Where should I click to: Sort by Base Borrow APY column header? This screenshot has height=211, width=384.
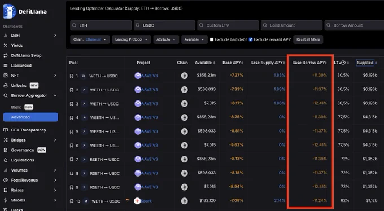tap(309, 63)
